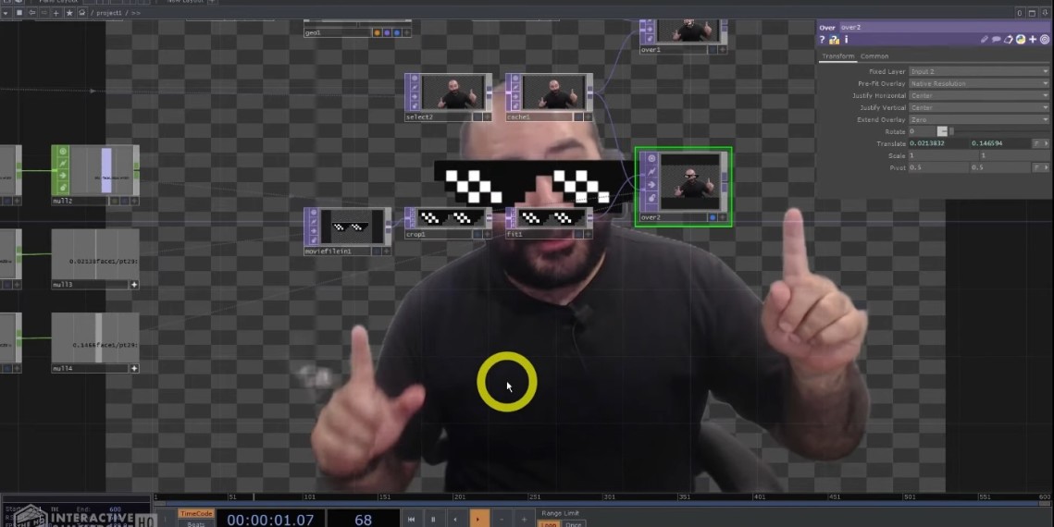The width and height of the screenshot is (1054, 527).
Task: Open the Pre-Fit Overlay dropdown
Action: tap(979, 83)
